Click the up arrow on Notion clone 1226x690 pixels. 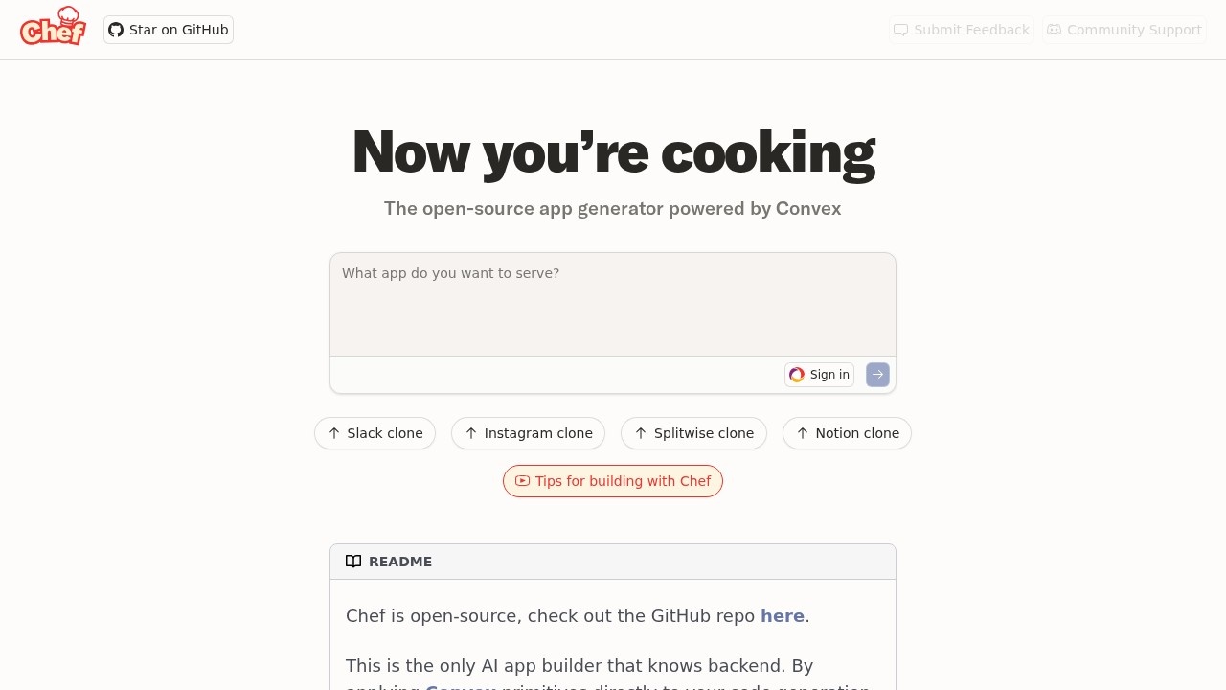[x=803, y=433]
